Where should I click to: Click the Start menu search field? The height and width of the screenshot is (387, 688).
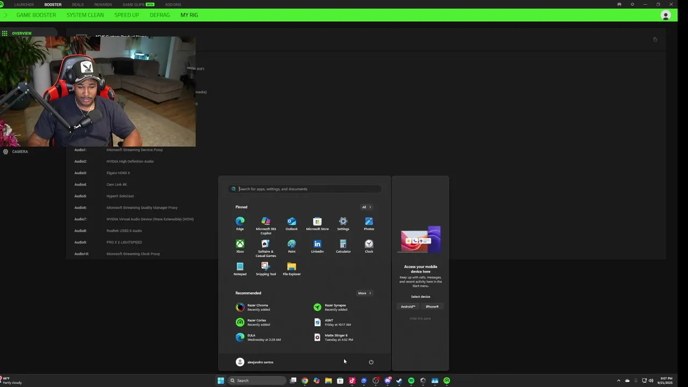pyautogui.click(x=305, y=189)
